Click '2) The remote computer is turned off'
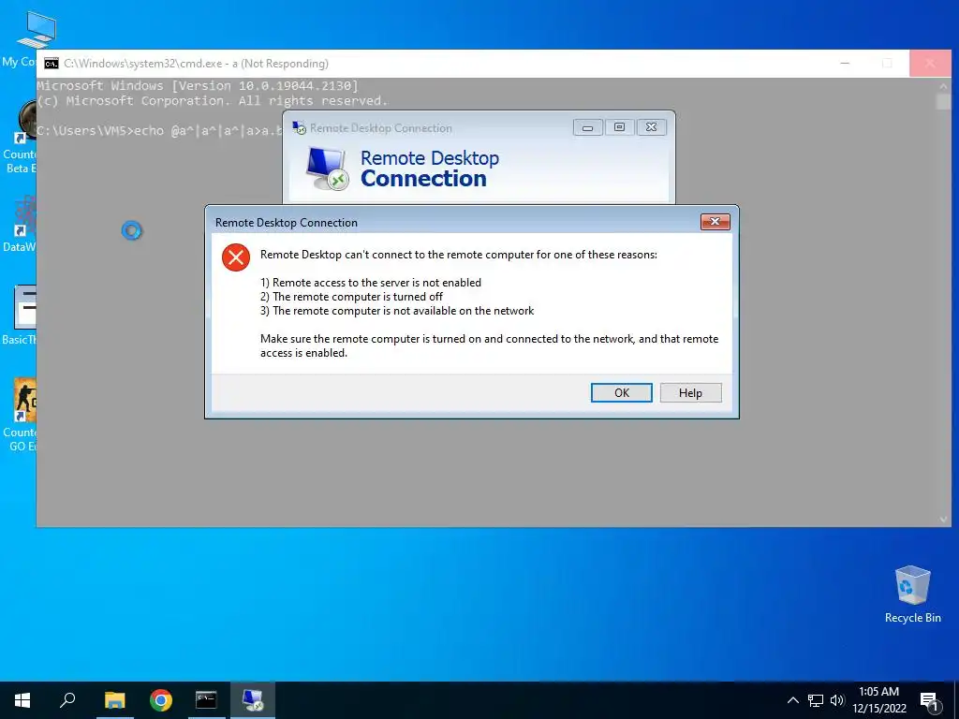Viewport: 959px width, 719px height. point(352,297)
